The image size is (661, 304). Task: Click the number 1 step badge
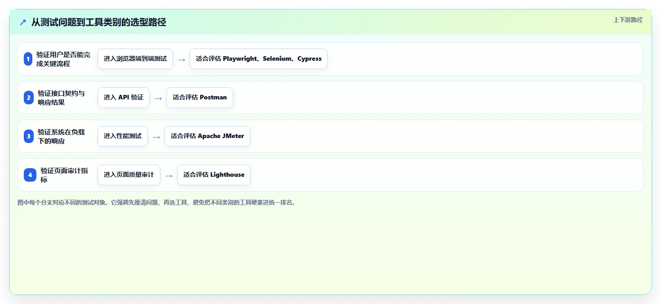28,59
